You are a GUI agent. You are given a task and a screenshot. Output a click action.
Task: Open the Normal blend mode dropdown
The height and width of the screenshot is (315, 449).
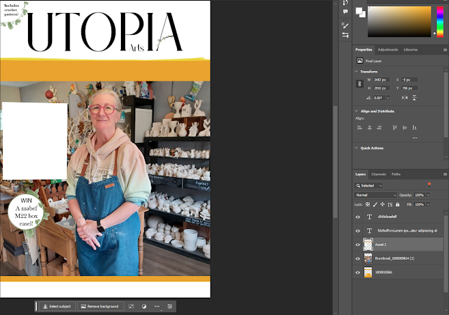(x=376, y=195)
